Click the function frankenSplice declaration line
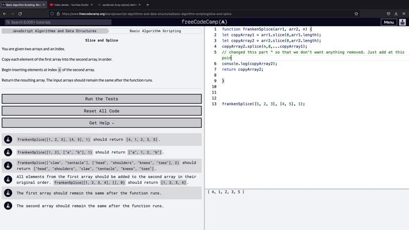Screen dimensions: 409x230 267,29
